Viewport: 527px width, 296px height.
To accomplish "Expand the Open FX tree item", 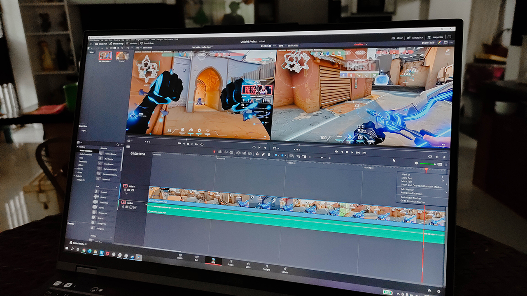I will tap(79, 169).
